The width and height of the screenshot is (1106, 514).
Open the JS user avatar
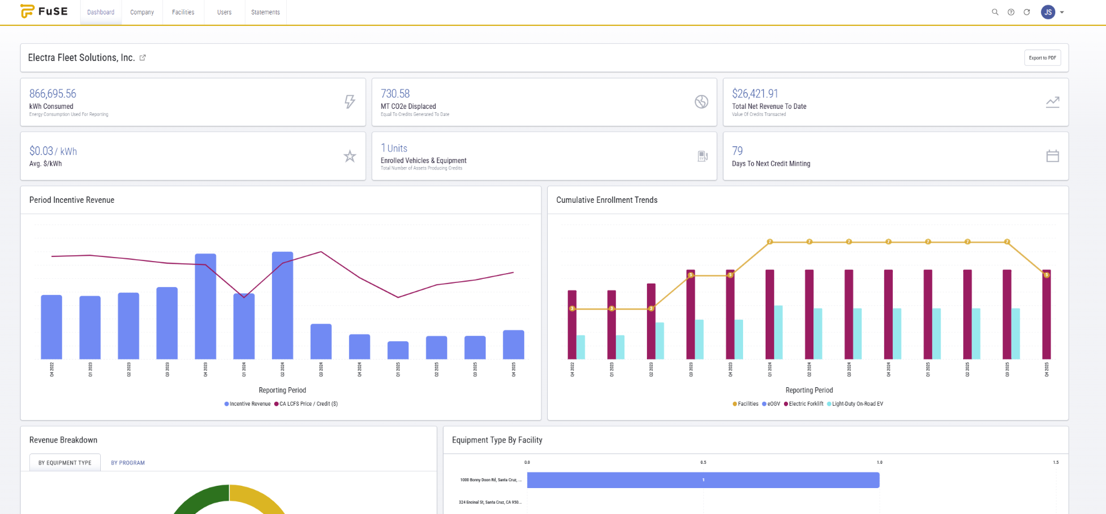pos(1048,12)
